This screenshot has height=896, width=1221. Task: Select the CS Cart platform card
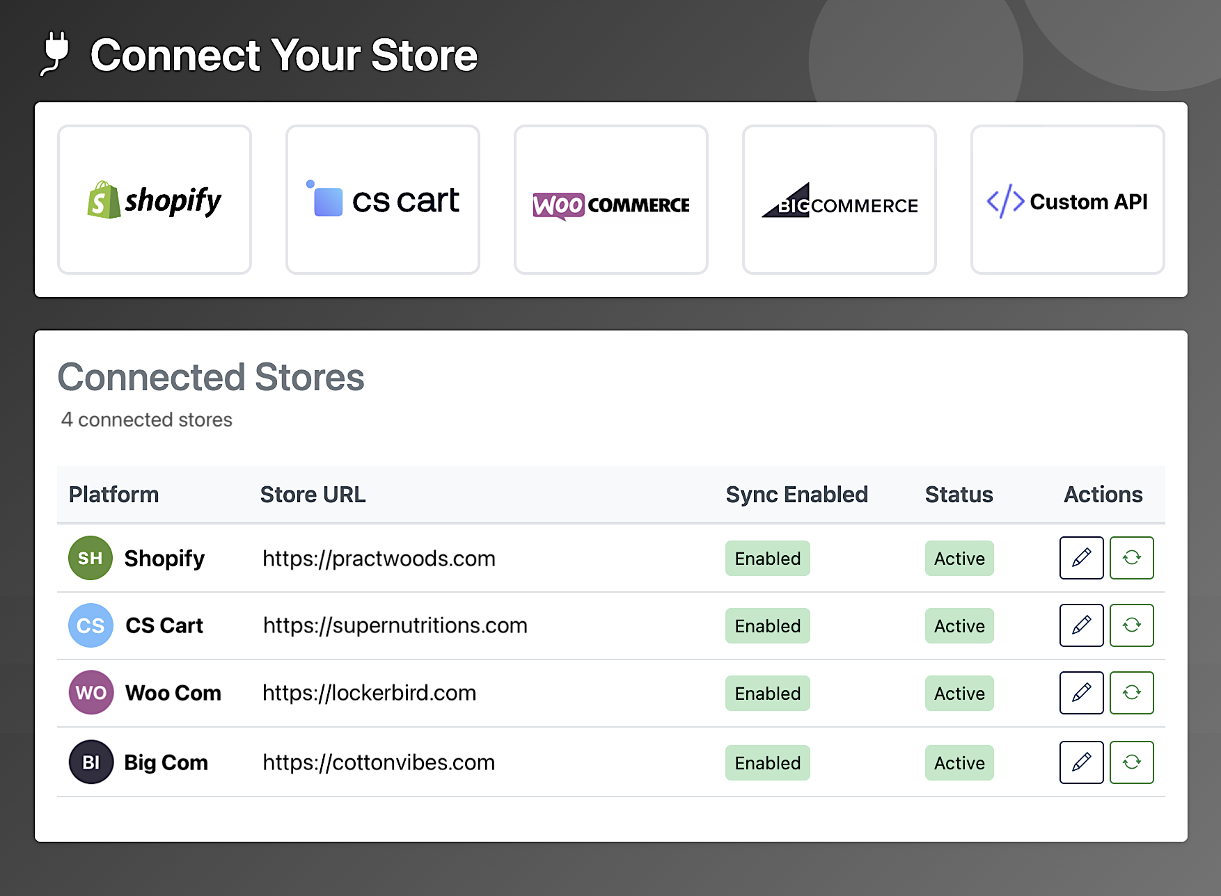coord(382,200)
